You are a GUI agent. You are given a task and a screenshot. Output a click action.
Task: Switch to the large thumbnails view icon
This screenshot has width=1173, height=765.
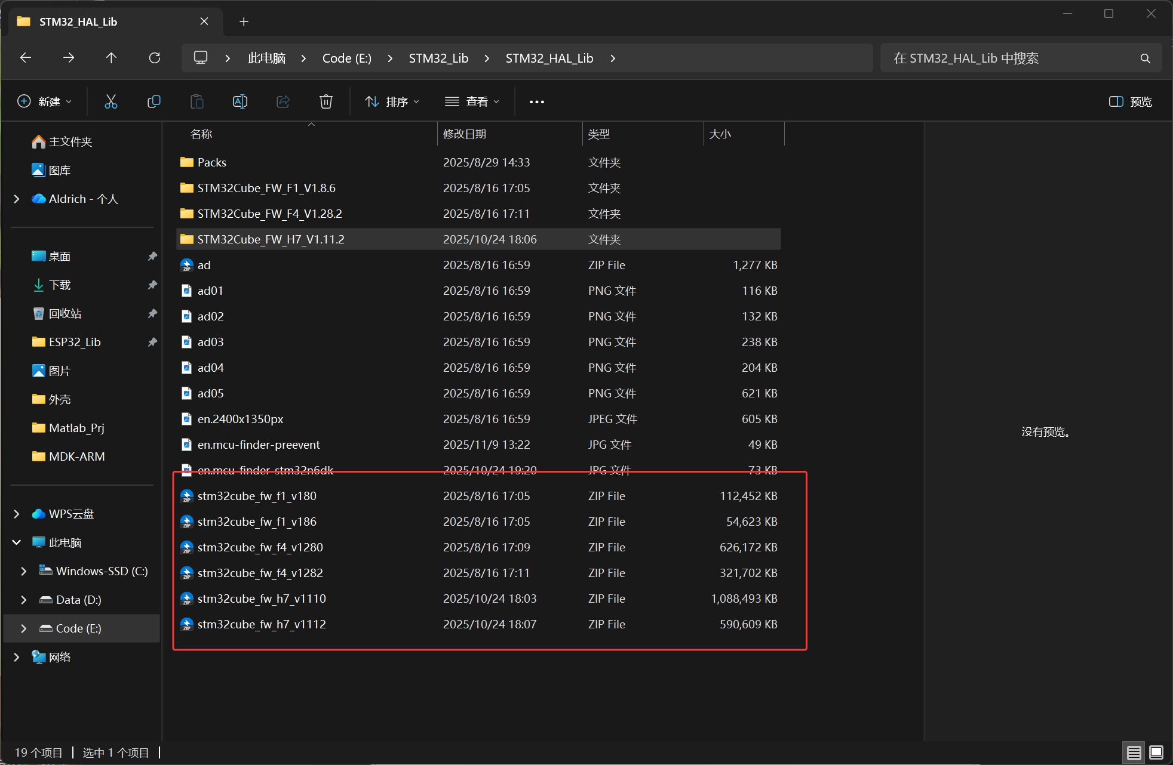1156,752
